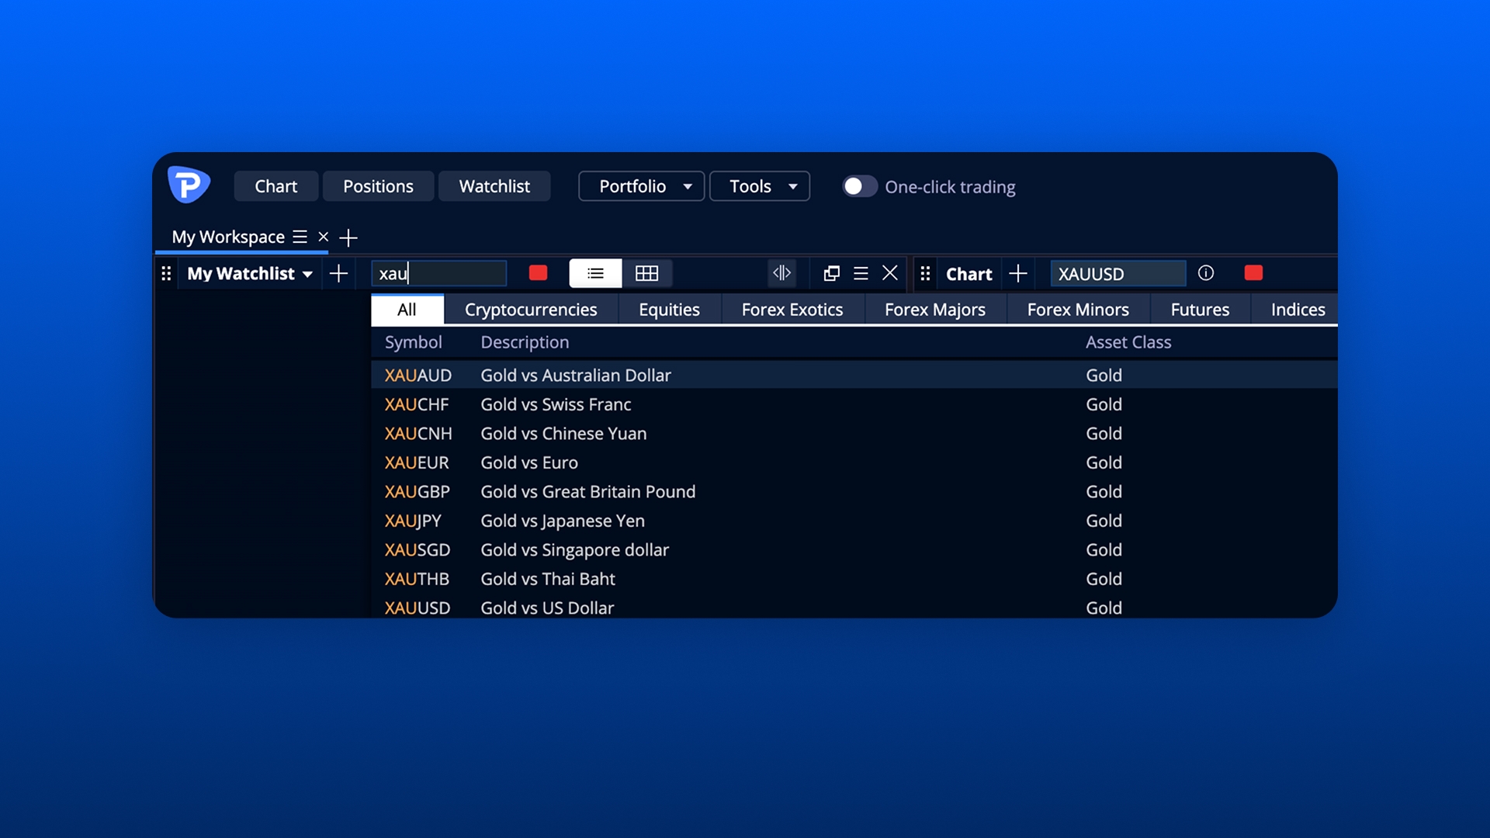Expand the Tools dropdown
This screenshot has width=1490, height=838.
coord(759,186)
